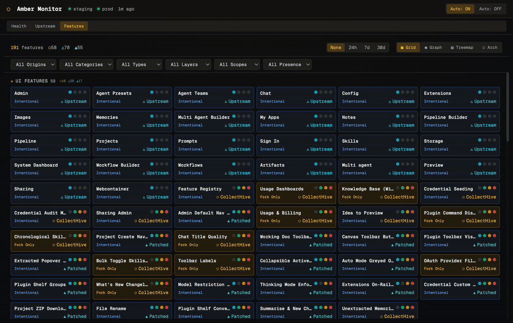Open the Chat Title Quality feature card
Image resolution: width=513 pixels, height=323 pixels.
(x=214, y=240)
